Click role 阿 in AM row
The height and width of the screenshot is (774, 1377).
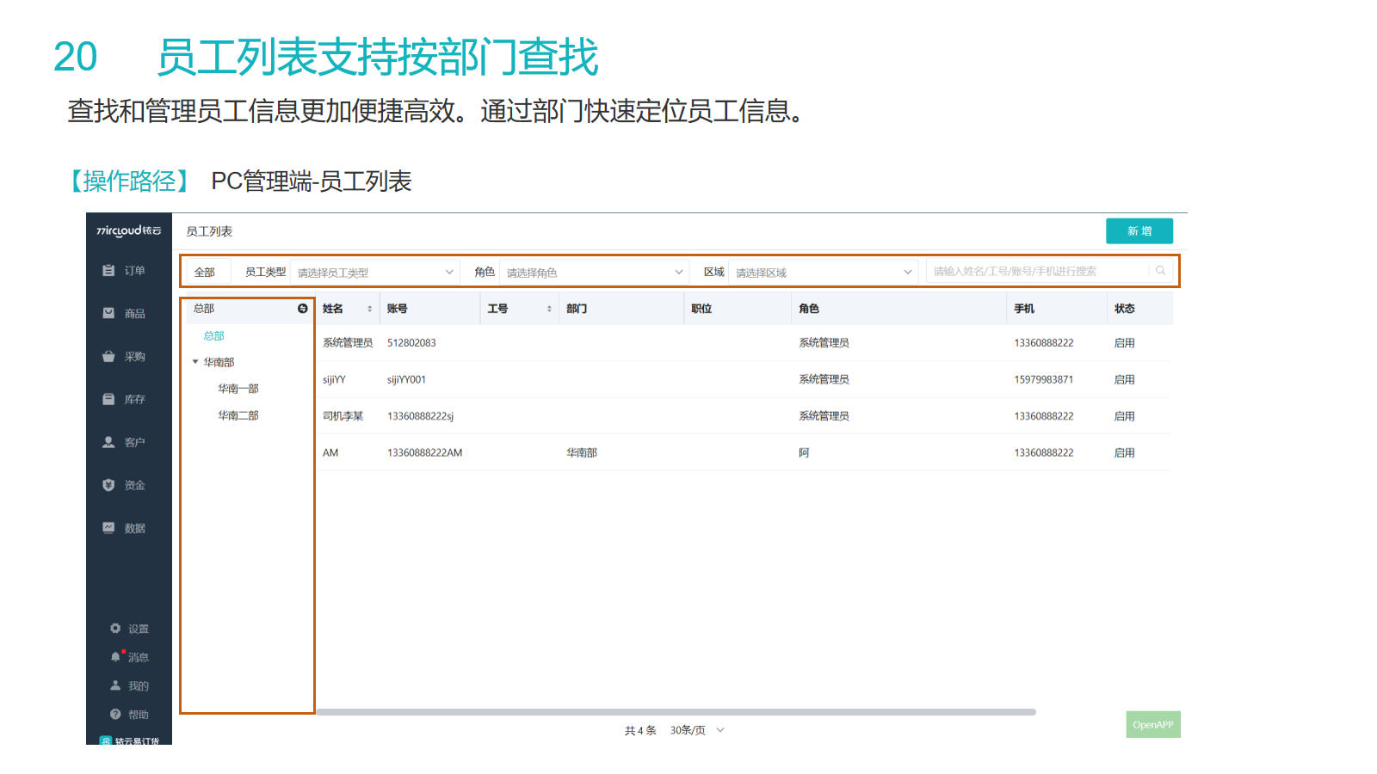tap(804, 452)
